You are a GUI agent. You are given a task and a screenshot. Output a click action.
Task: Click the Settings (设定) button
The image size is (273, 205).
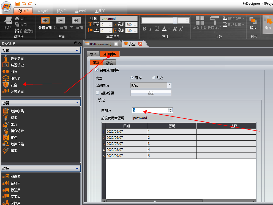tap(151, 93)
